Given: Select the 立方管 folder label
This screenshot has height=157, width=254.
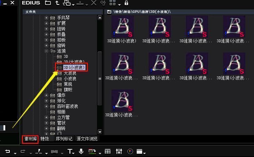Looking at the screenshot, I should (x=63, y=117).
